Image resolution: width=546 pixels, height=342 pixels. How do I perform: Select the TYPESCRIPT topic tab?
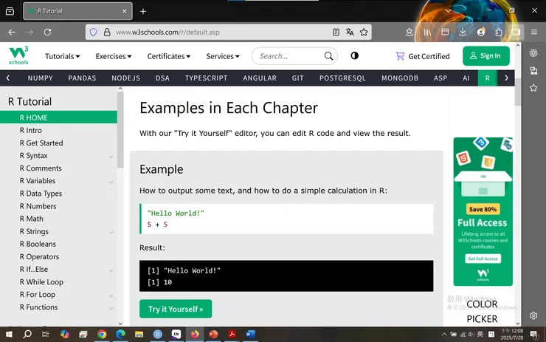point(206,78)
